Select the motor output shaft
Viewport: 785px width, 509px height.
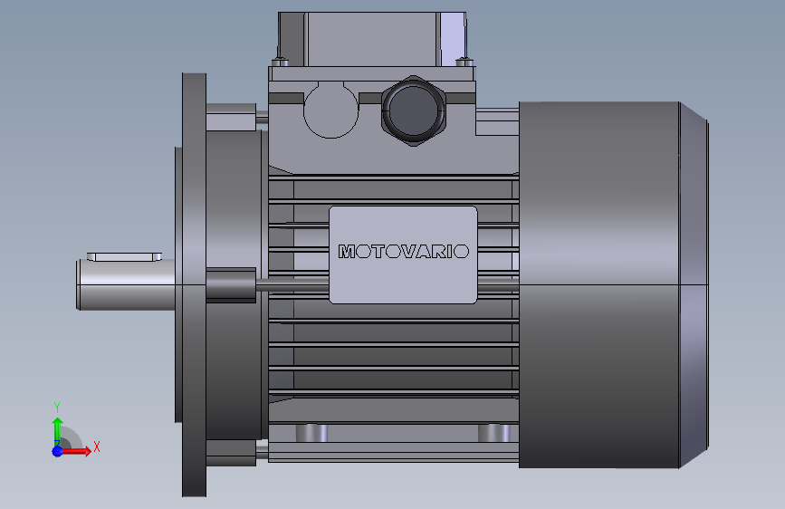(x=126, y=284)
